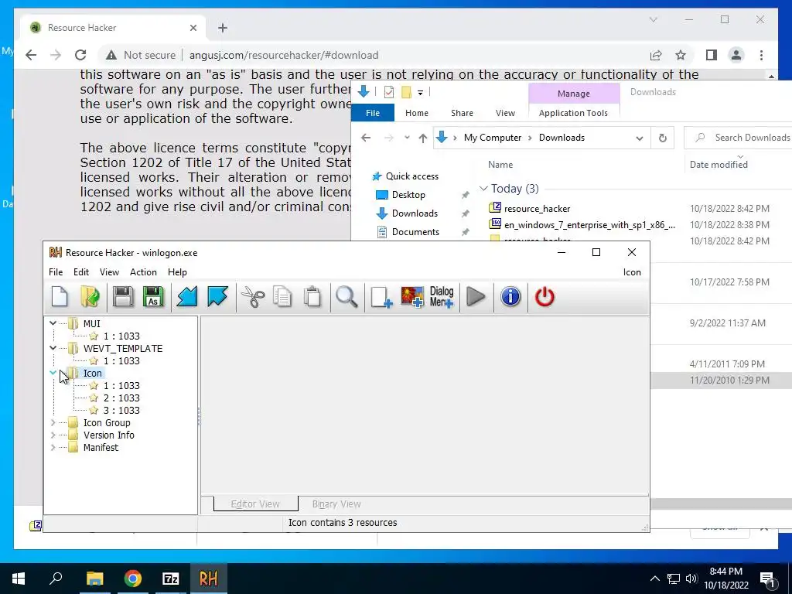792x594 pixels.
Task: Click the red power exit icon
Action: coord(544,296)
